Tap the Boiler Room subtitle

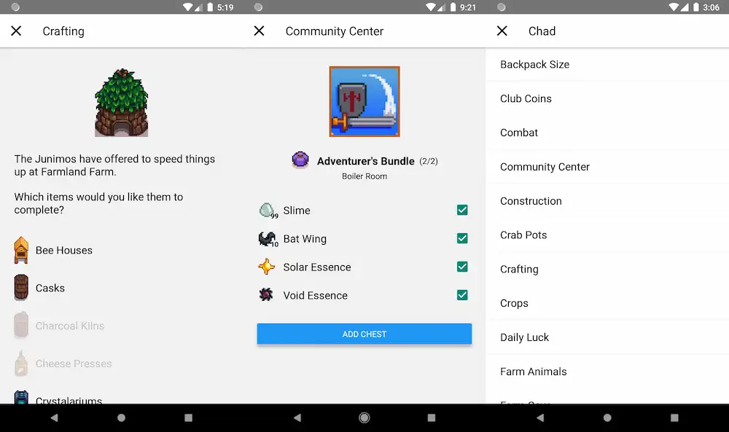[x=364, y=176]
